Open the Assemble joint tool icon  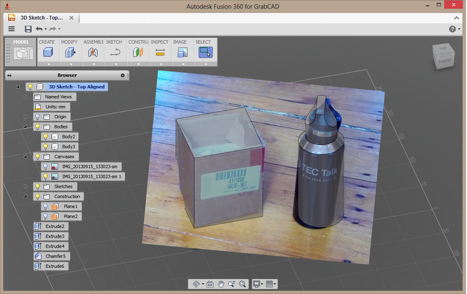point(93,53)
